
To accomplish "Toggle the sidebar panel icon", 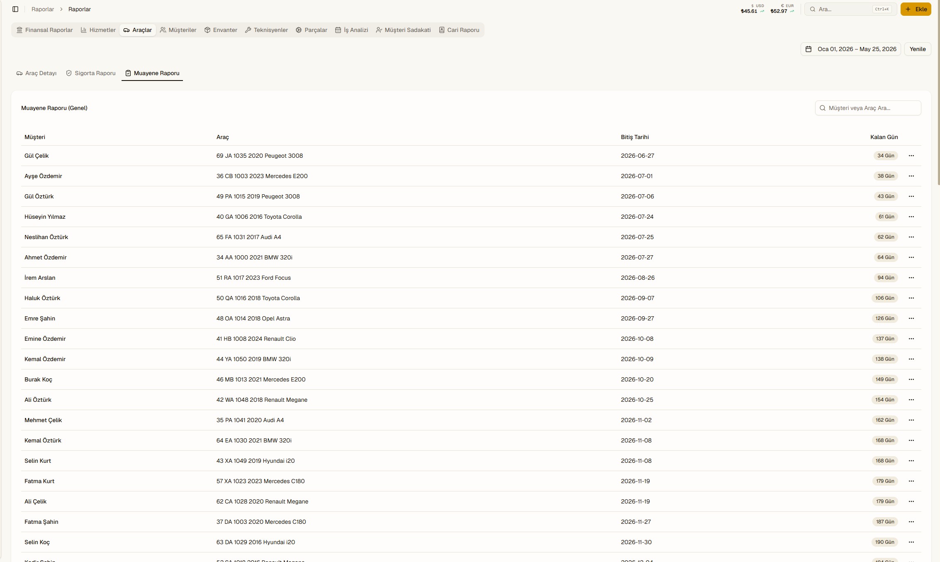I will point(15,9).
